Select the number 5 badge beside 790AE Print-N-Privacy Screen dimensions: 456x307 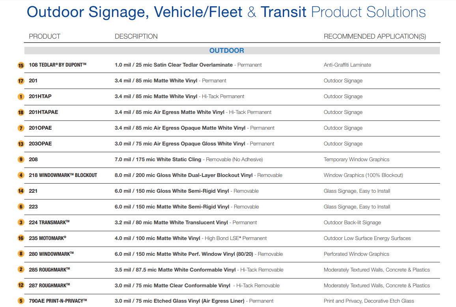click(x=21, y=301)
